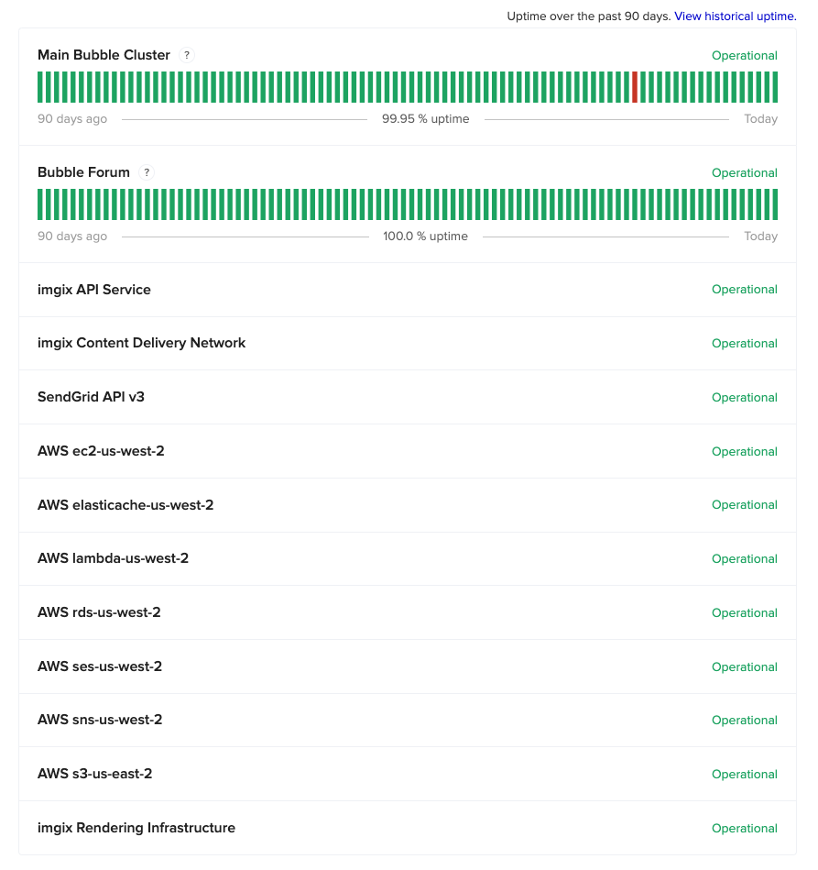Select the AWS s3-us-east-2 component name
Screen dimensions: 818x870
pyautogui.click(x=94, y=774)
